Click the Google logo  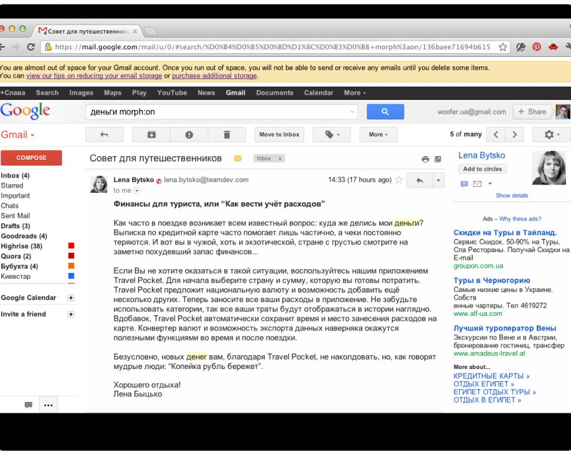[x=25, y=111]
